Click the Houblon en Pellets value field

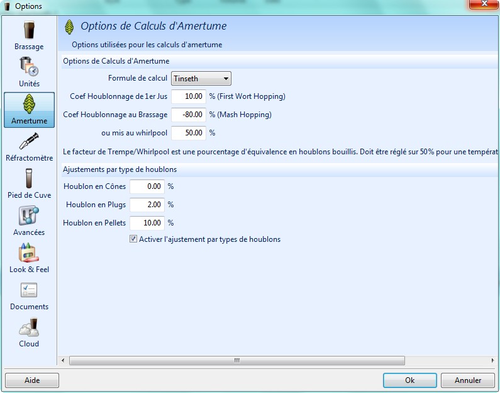pos(147,223)
